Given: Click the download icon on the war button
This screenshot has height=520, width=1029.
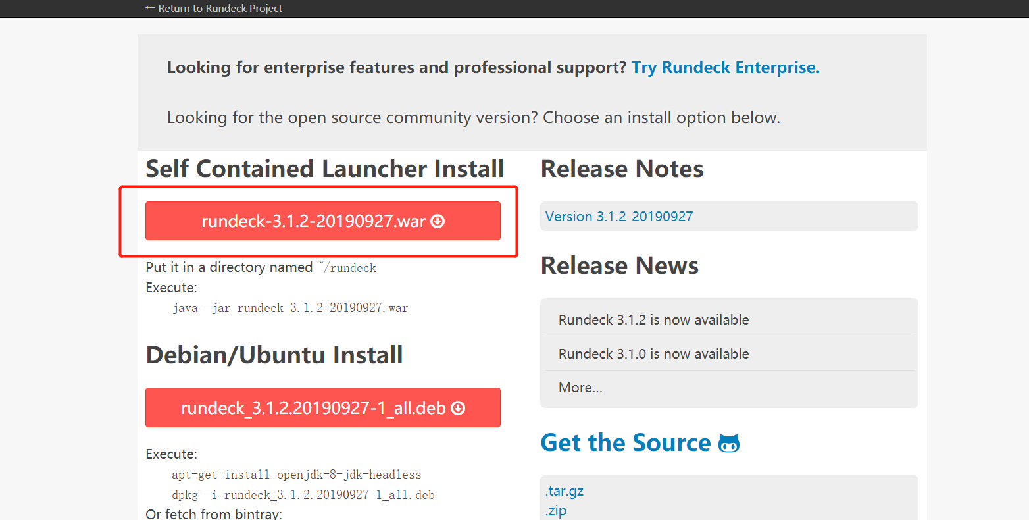Looking at the screenshot, I should tap(437, 221).
